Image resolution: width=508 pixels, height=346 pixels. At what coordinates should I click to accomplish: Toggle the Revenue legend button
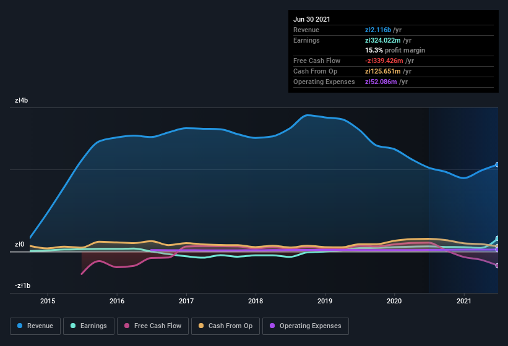pos(35,326)
